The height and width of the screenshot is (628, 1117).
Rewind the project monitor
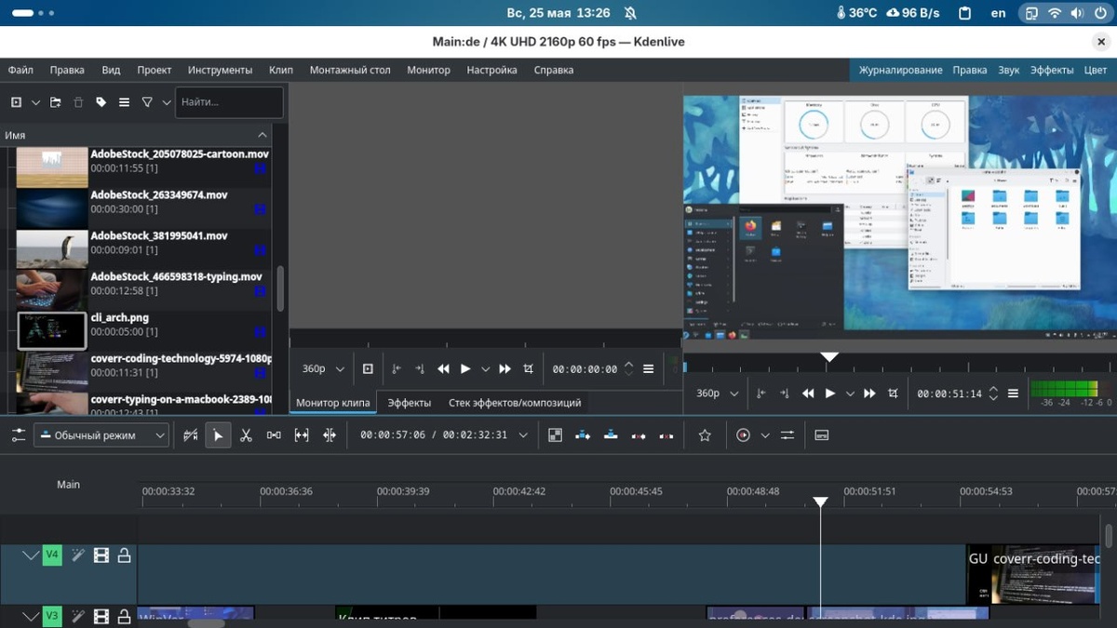click(808, 393)
